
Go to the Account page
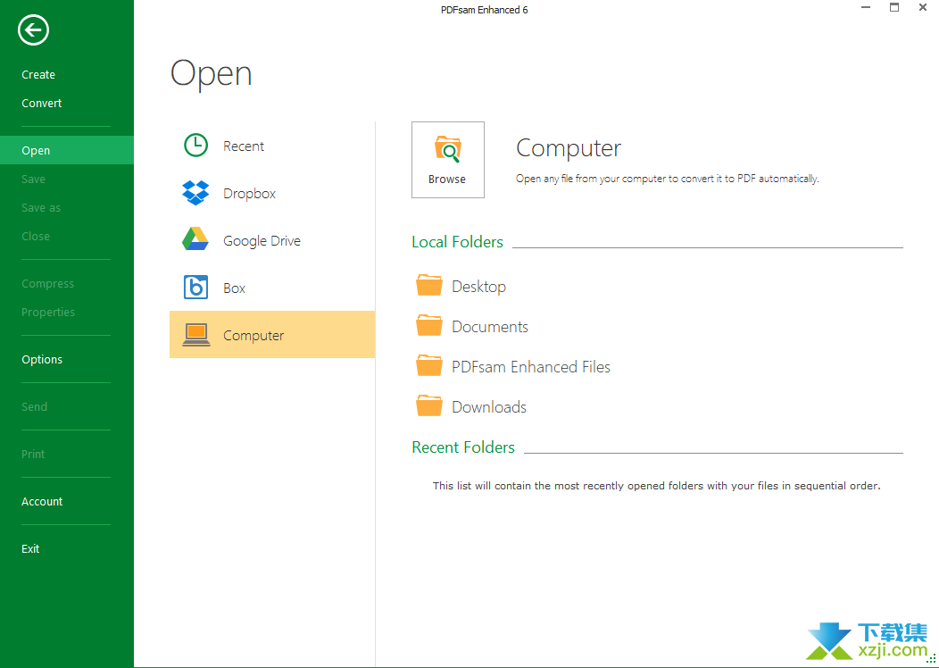[42, 502]
